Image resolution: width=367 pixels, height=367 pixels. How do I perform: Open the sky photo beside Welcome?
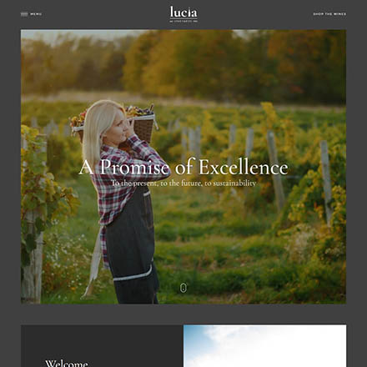tap(265, 346)
